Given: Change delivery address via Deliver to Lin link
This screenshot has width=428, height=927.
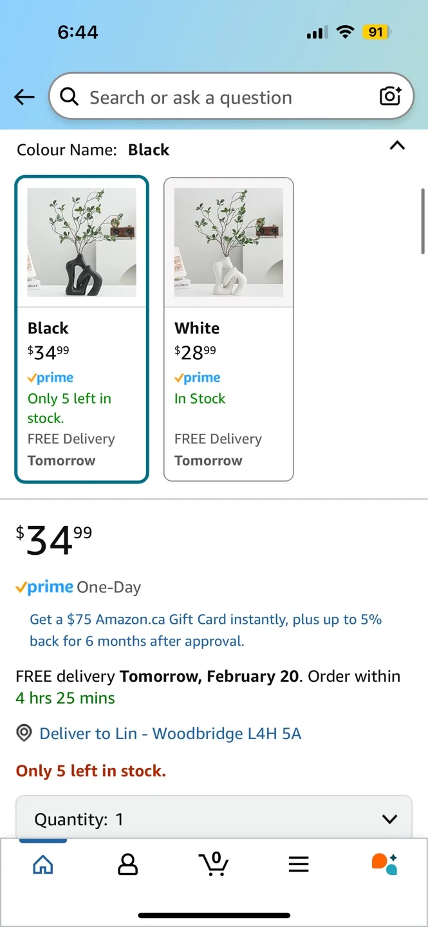Looking at the screenshot, I should pyautogui.click(x=170, y=733).
